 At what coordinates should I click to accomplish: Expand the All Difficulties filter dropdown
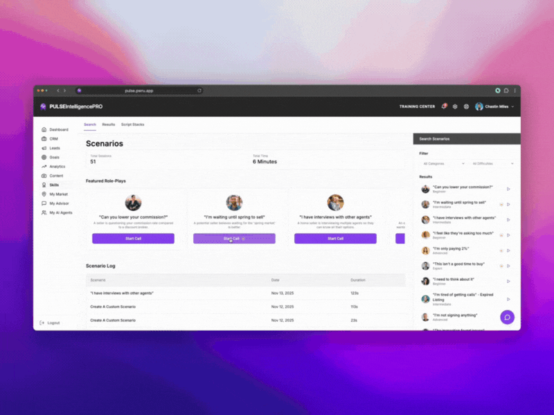[x=492, y=163]
